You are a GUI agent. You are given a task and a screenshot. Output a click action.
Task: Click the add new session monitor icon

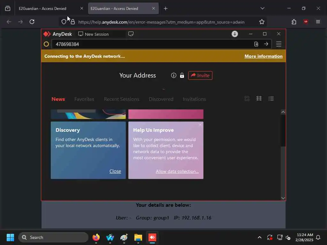(131, 34)
